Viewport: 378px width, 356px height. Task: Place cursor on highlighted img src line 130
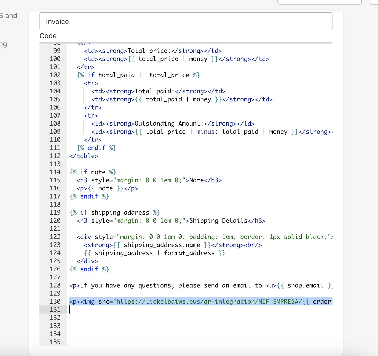pyautogui.click(x=201, y=301)
